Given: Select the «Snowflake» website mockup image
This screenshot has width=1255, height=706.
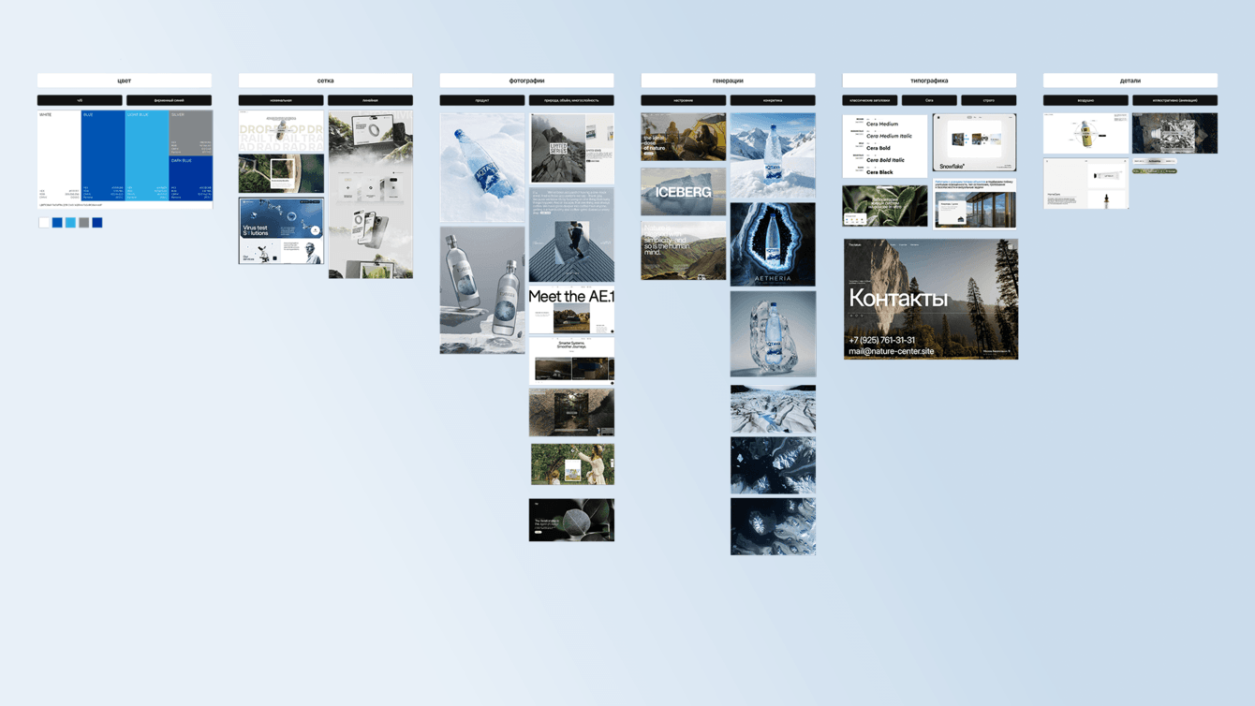Looking at the screenshot, I should [x=974, y=142].
